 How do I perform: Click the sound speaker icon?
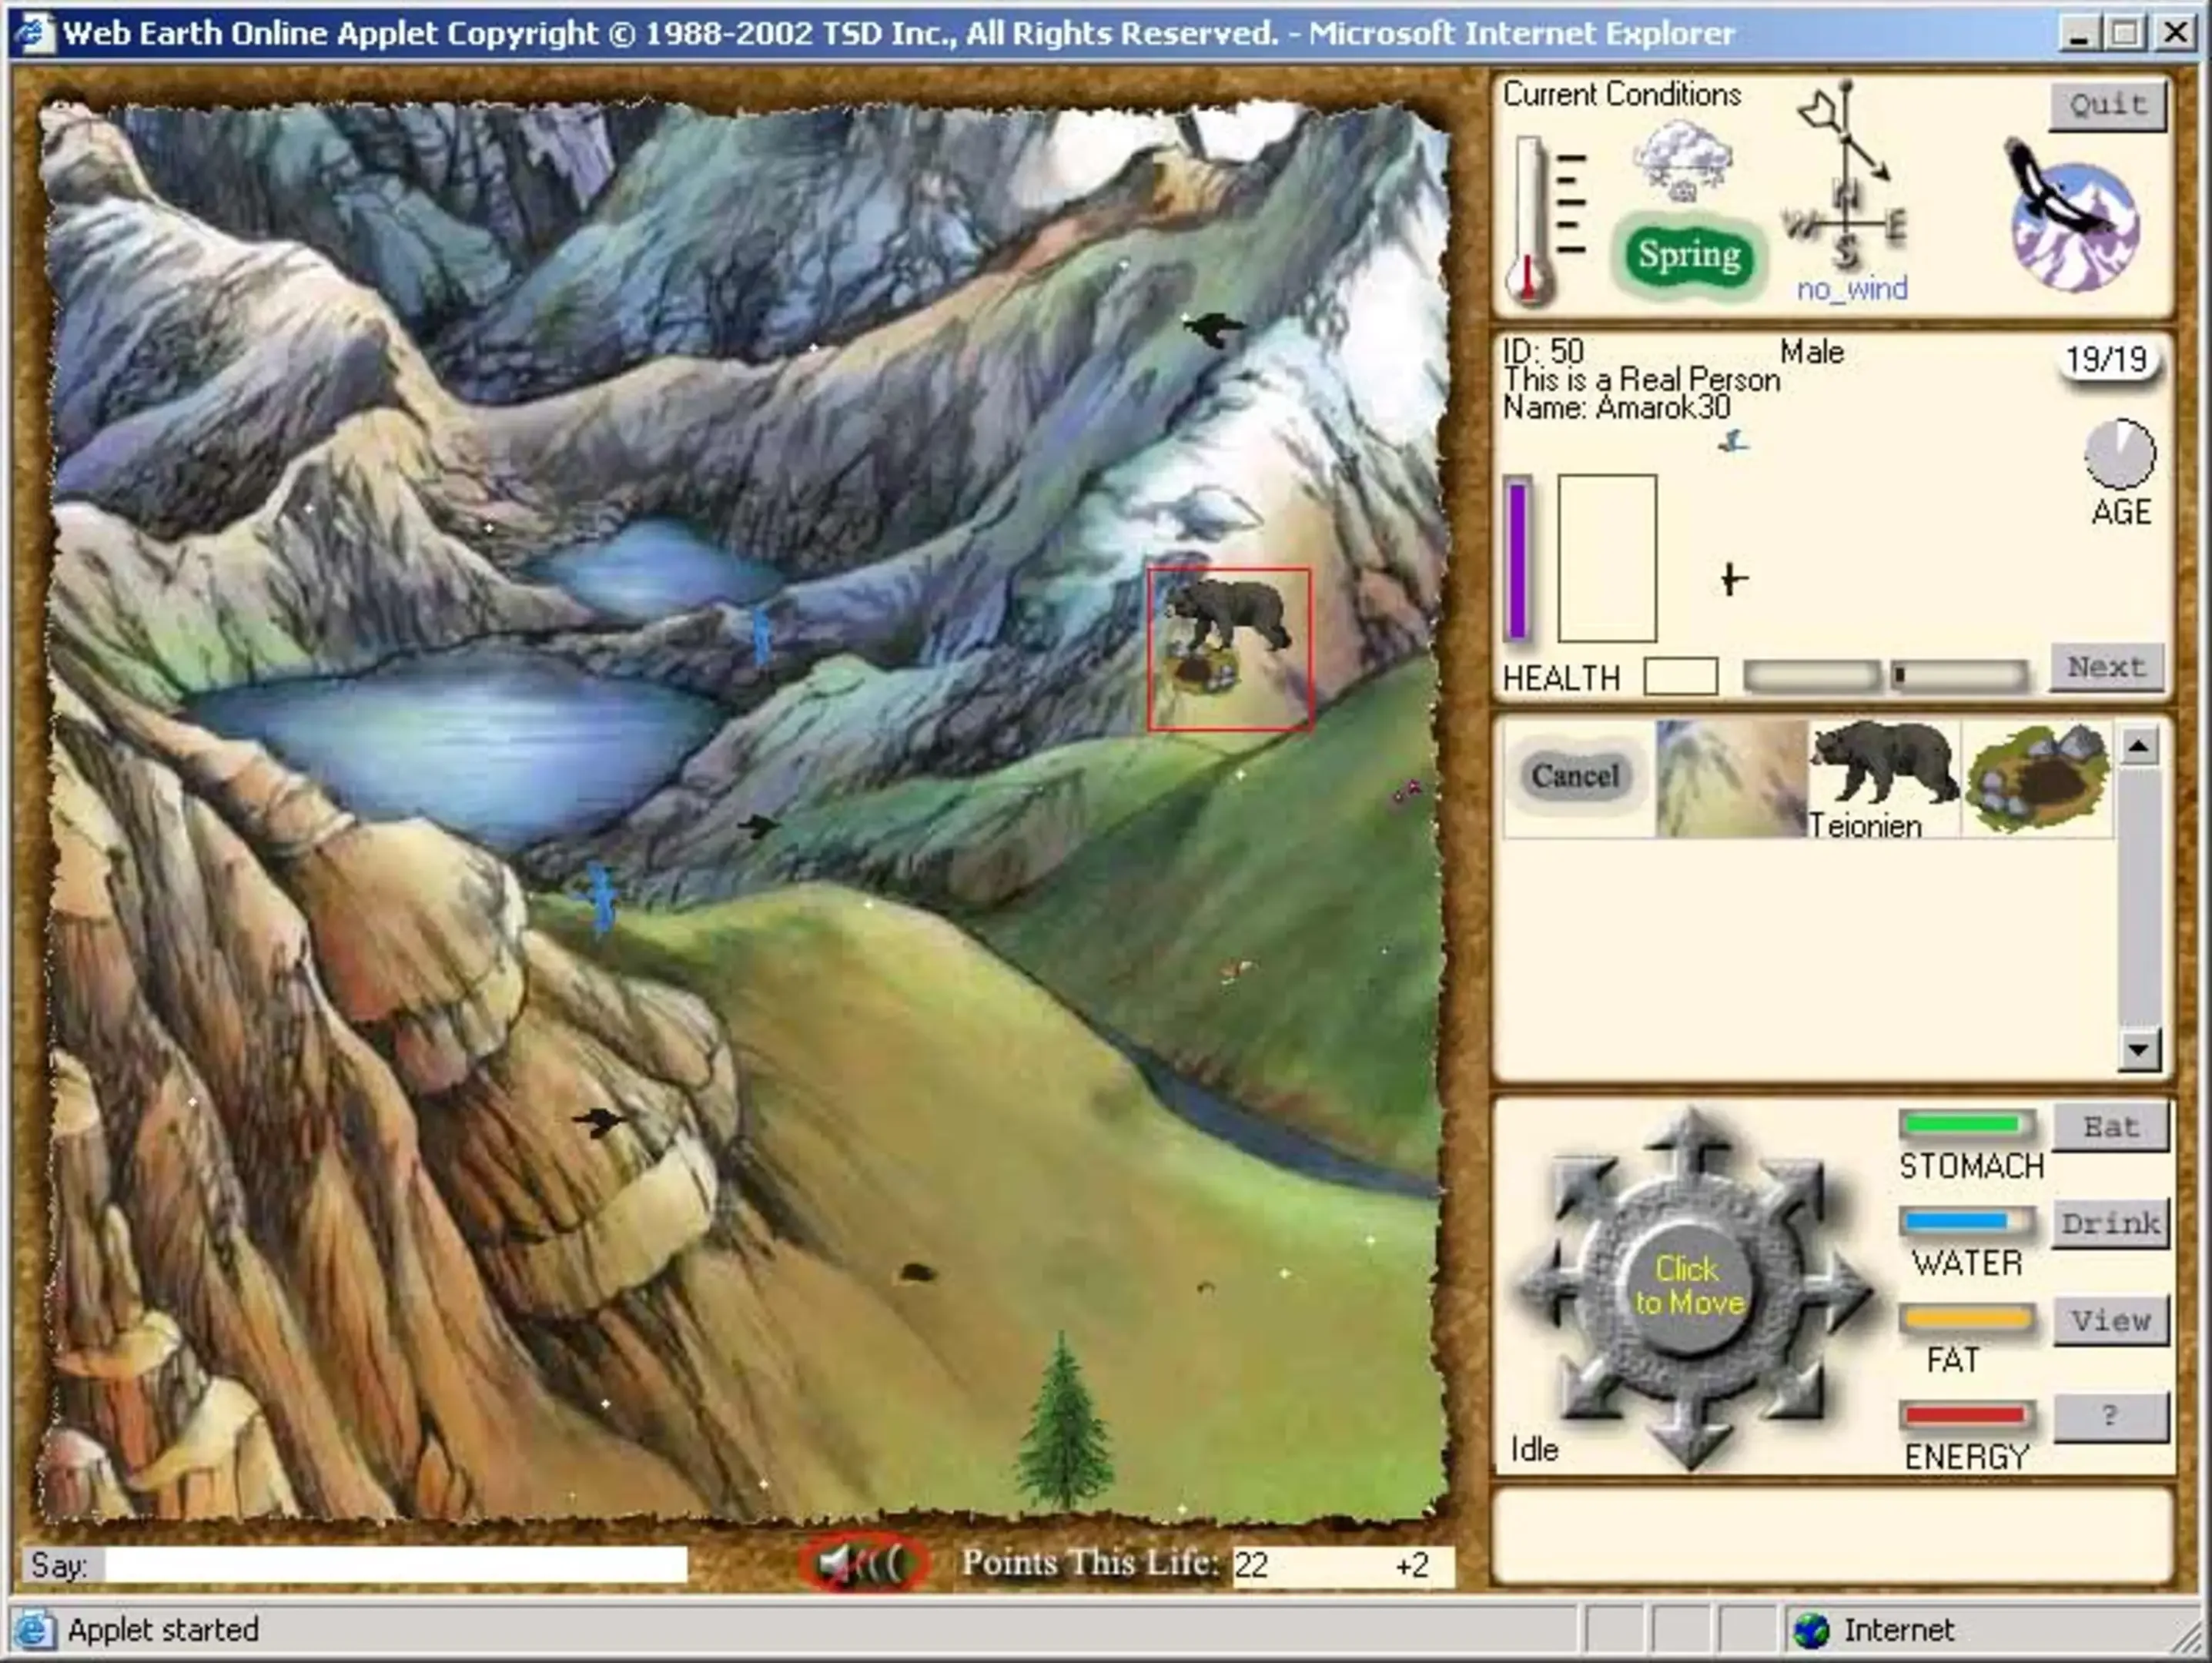pos(862,1563)
